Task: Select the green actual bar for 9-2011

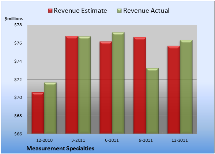Action: [152, 101]
